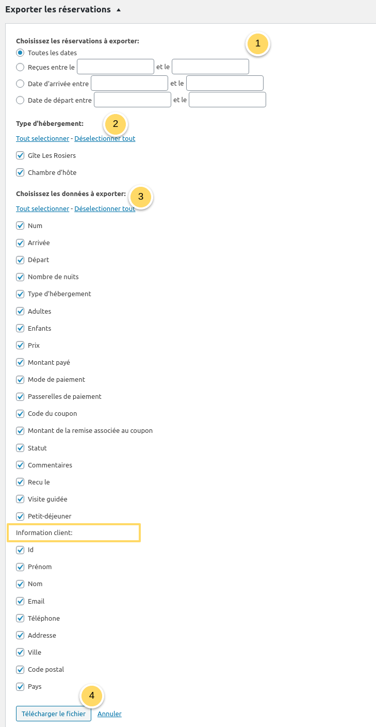Image resolution: width=376 pixels, height=727 pixels.
Task: Disable the Montant payé checkbox
Action: click(x=20, y=363)
